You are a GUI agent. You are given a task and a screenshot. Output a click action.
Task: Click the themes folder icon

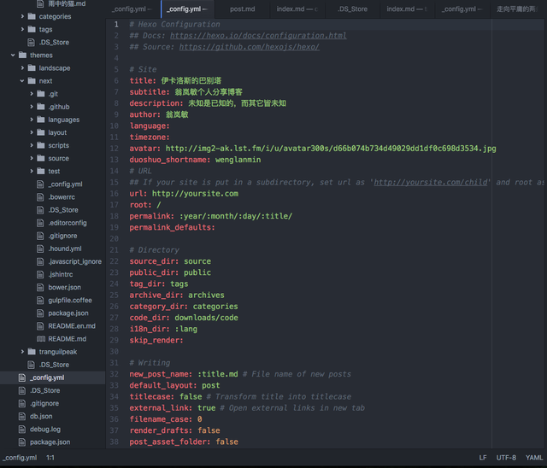(23, 55)
